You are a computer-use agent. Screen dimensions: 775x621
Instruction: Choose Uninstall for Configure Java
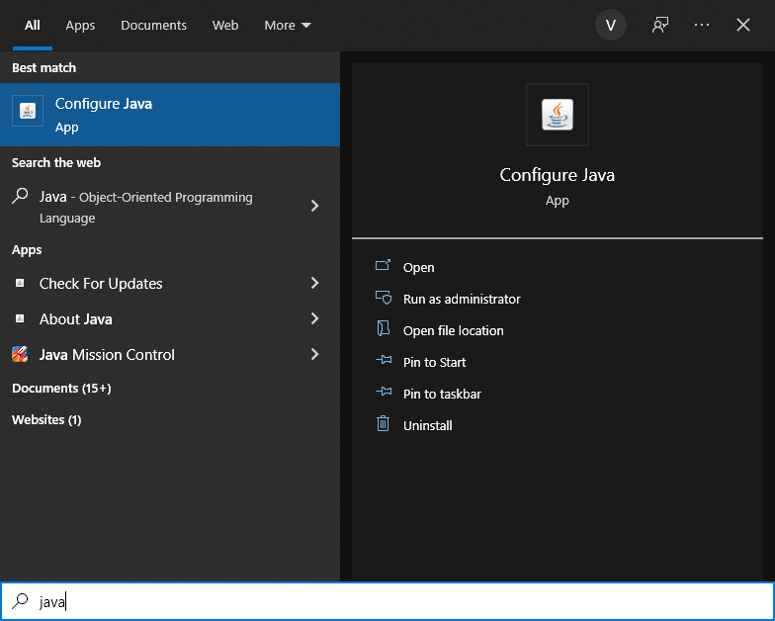point(427,425)
